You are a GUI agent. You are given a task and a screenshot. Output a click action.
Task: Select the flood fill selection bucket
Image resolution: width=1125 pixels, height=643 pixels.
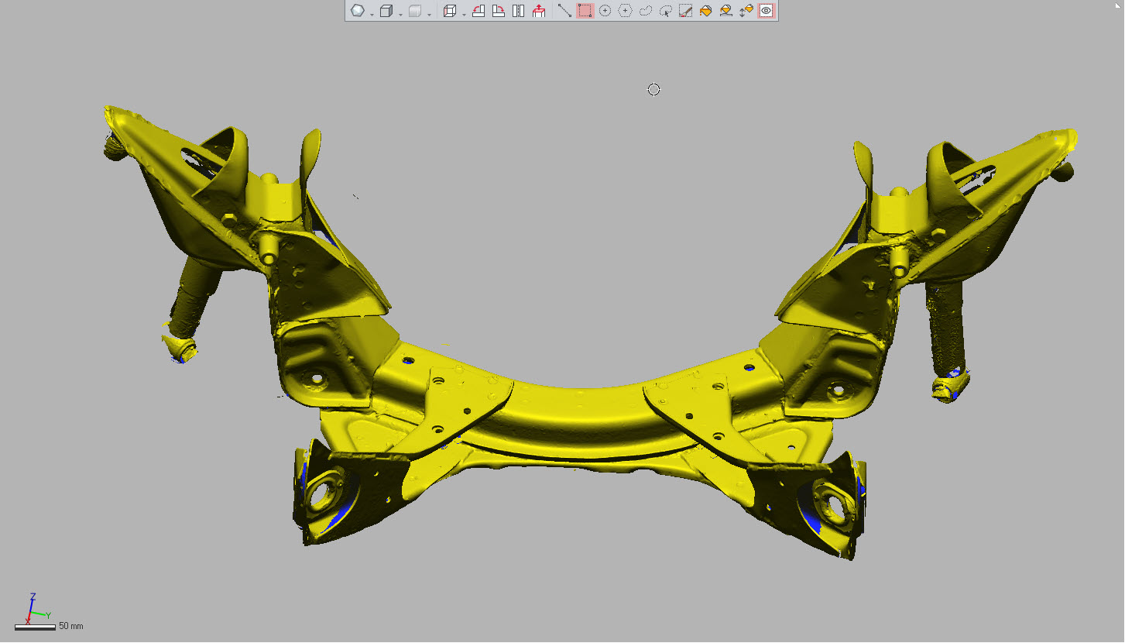[706, 11]
